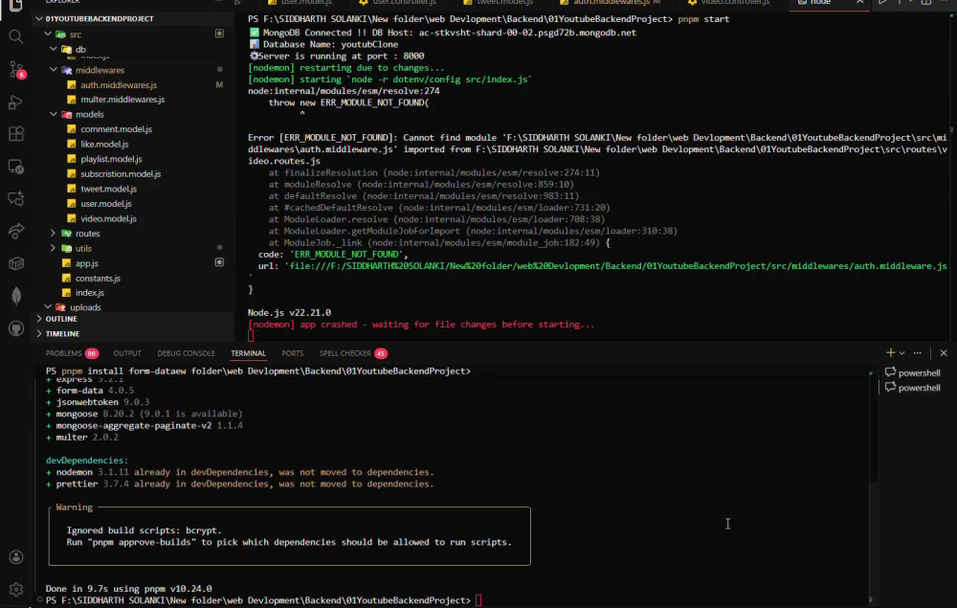Collapse the uploads folder
Screen dimensions: 957x608
point(48,307)
